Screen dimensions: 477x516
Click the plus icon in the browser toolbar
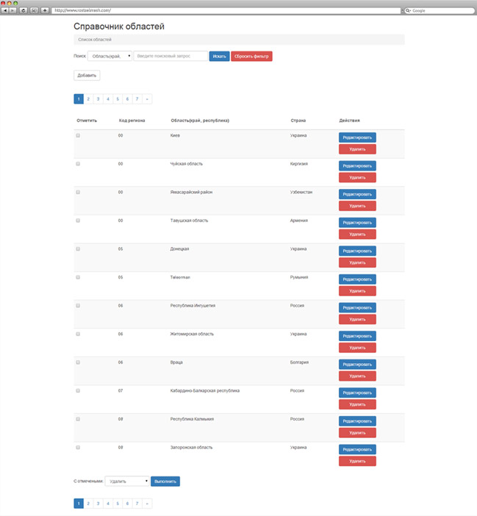45,10
